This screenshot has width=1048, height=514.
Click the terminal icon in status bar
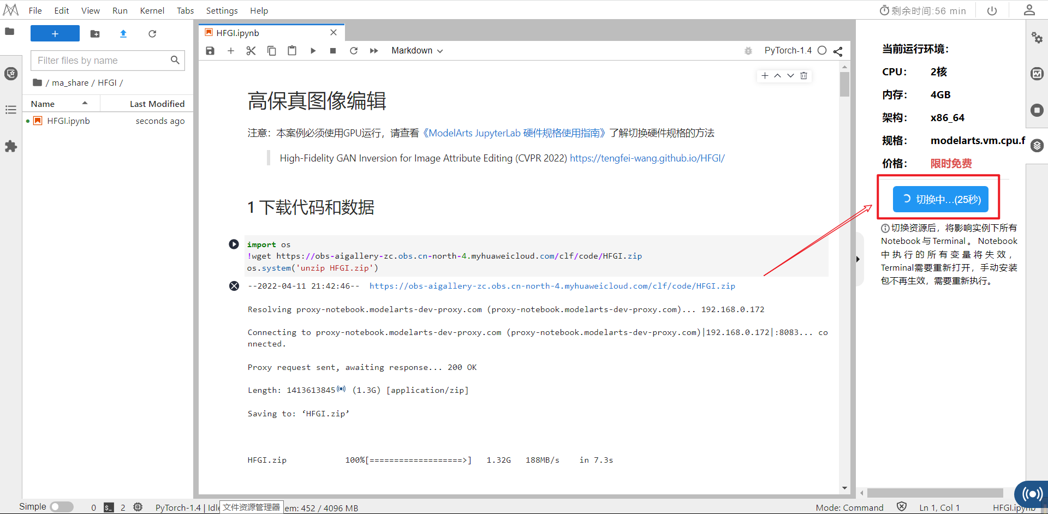(109, 507)
